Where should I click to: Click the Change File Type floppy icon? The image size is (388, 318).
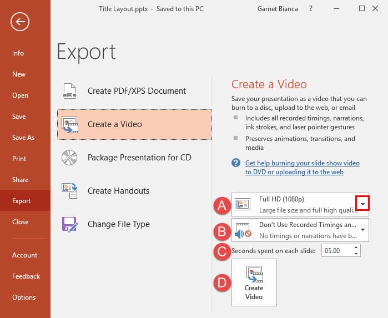click(70, 224)
